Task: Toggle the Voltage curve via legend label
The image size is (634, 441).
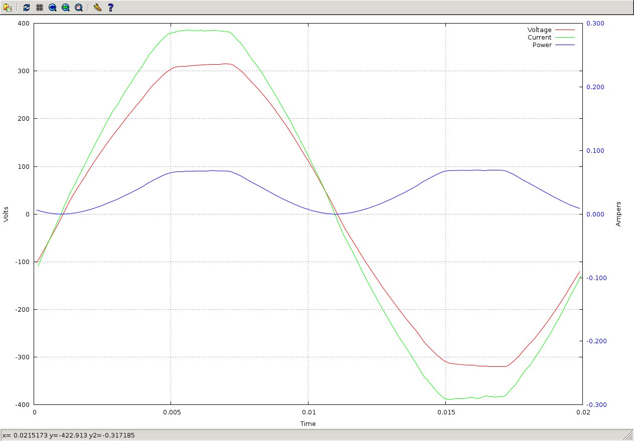Action: tap(539, 30)
